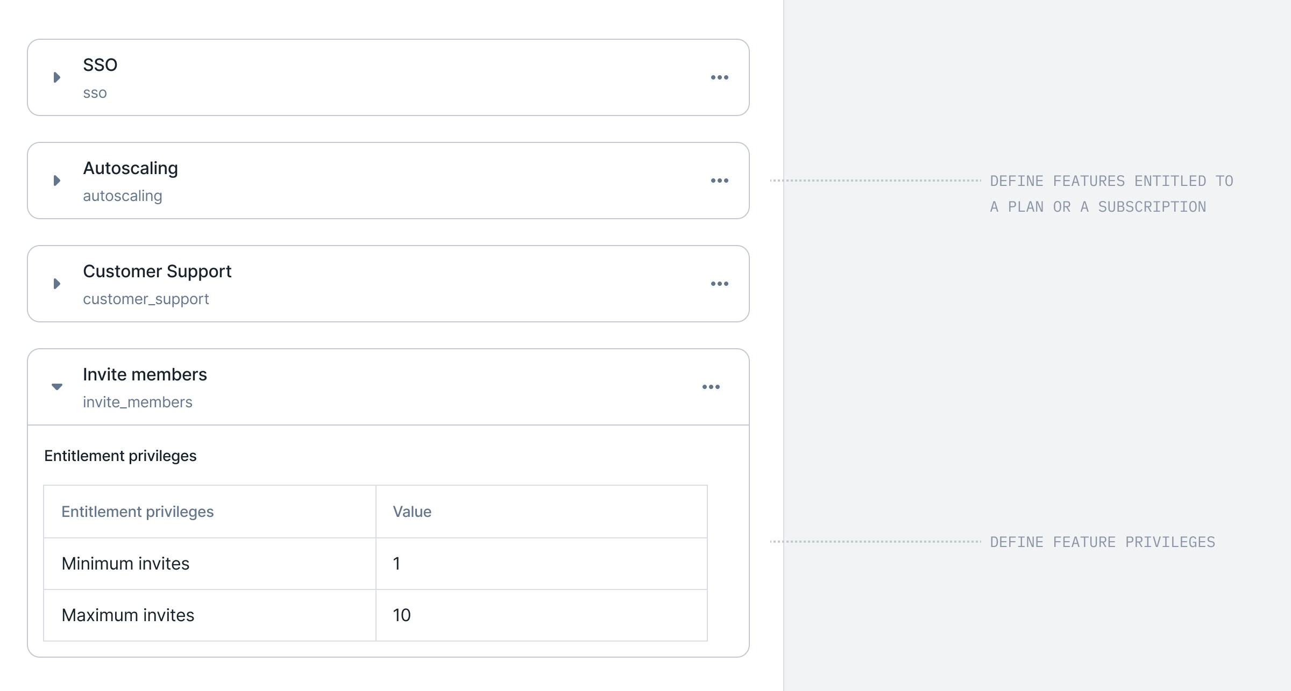
Task: Expand the Customer Support feature row
Action: (57, 284)
